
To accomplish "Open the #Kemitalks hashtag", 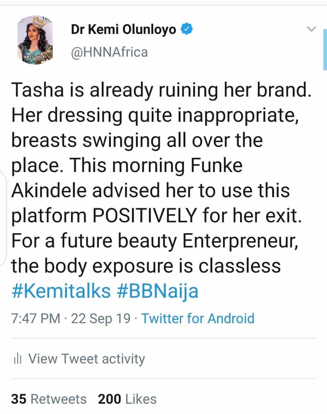I will [61, 291].
